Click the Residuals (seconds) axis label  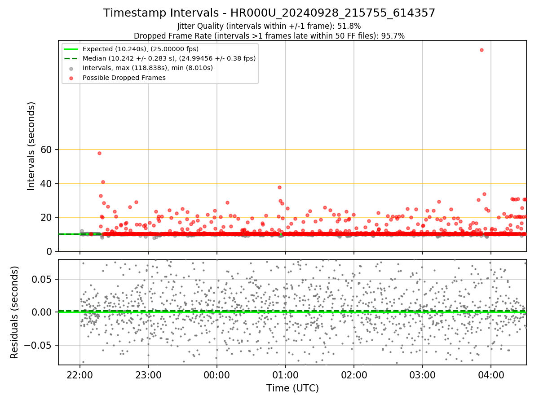tap(14, 312)
